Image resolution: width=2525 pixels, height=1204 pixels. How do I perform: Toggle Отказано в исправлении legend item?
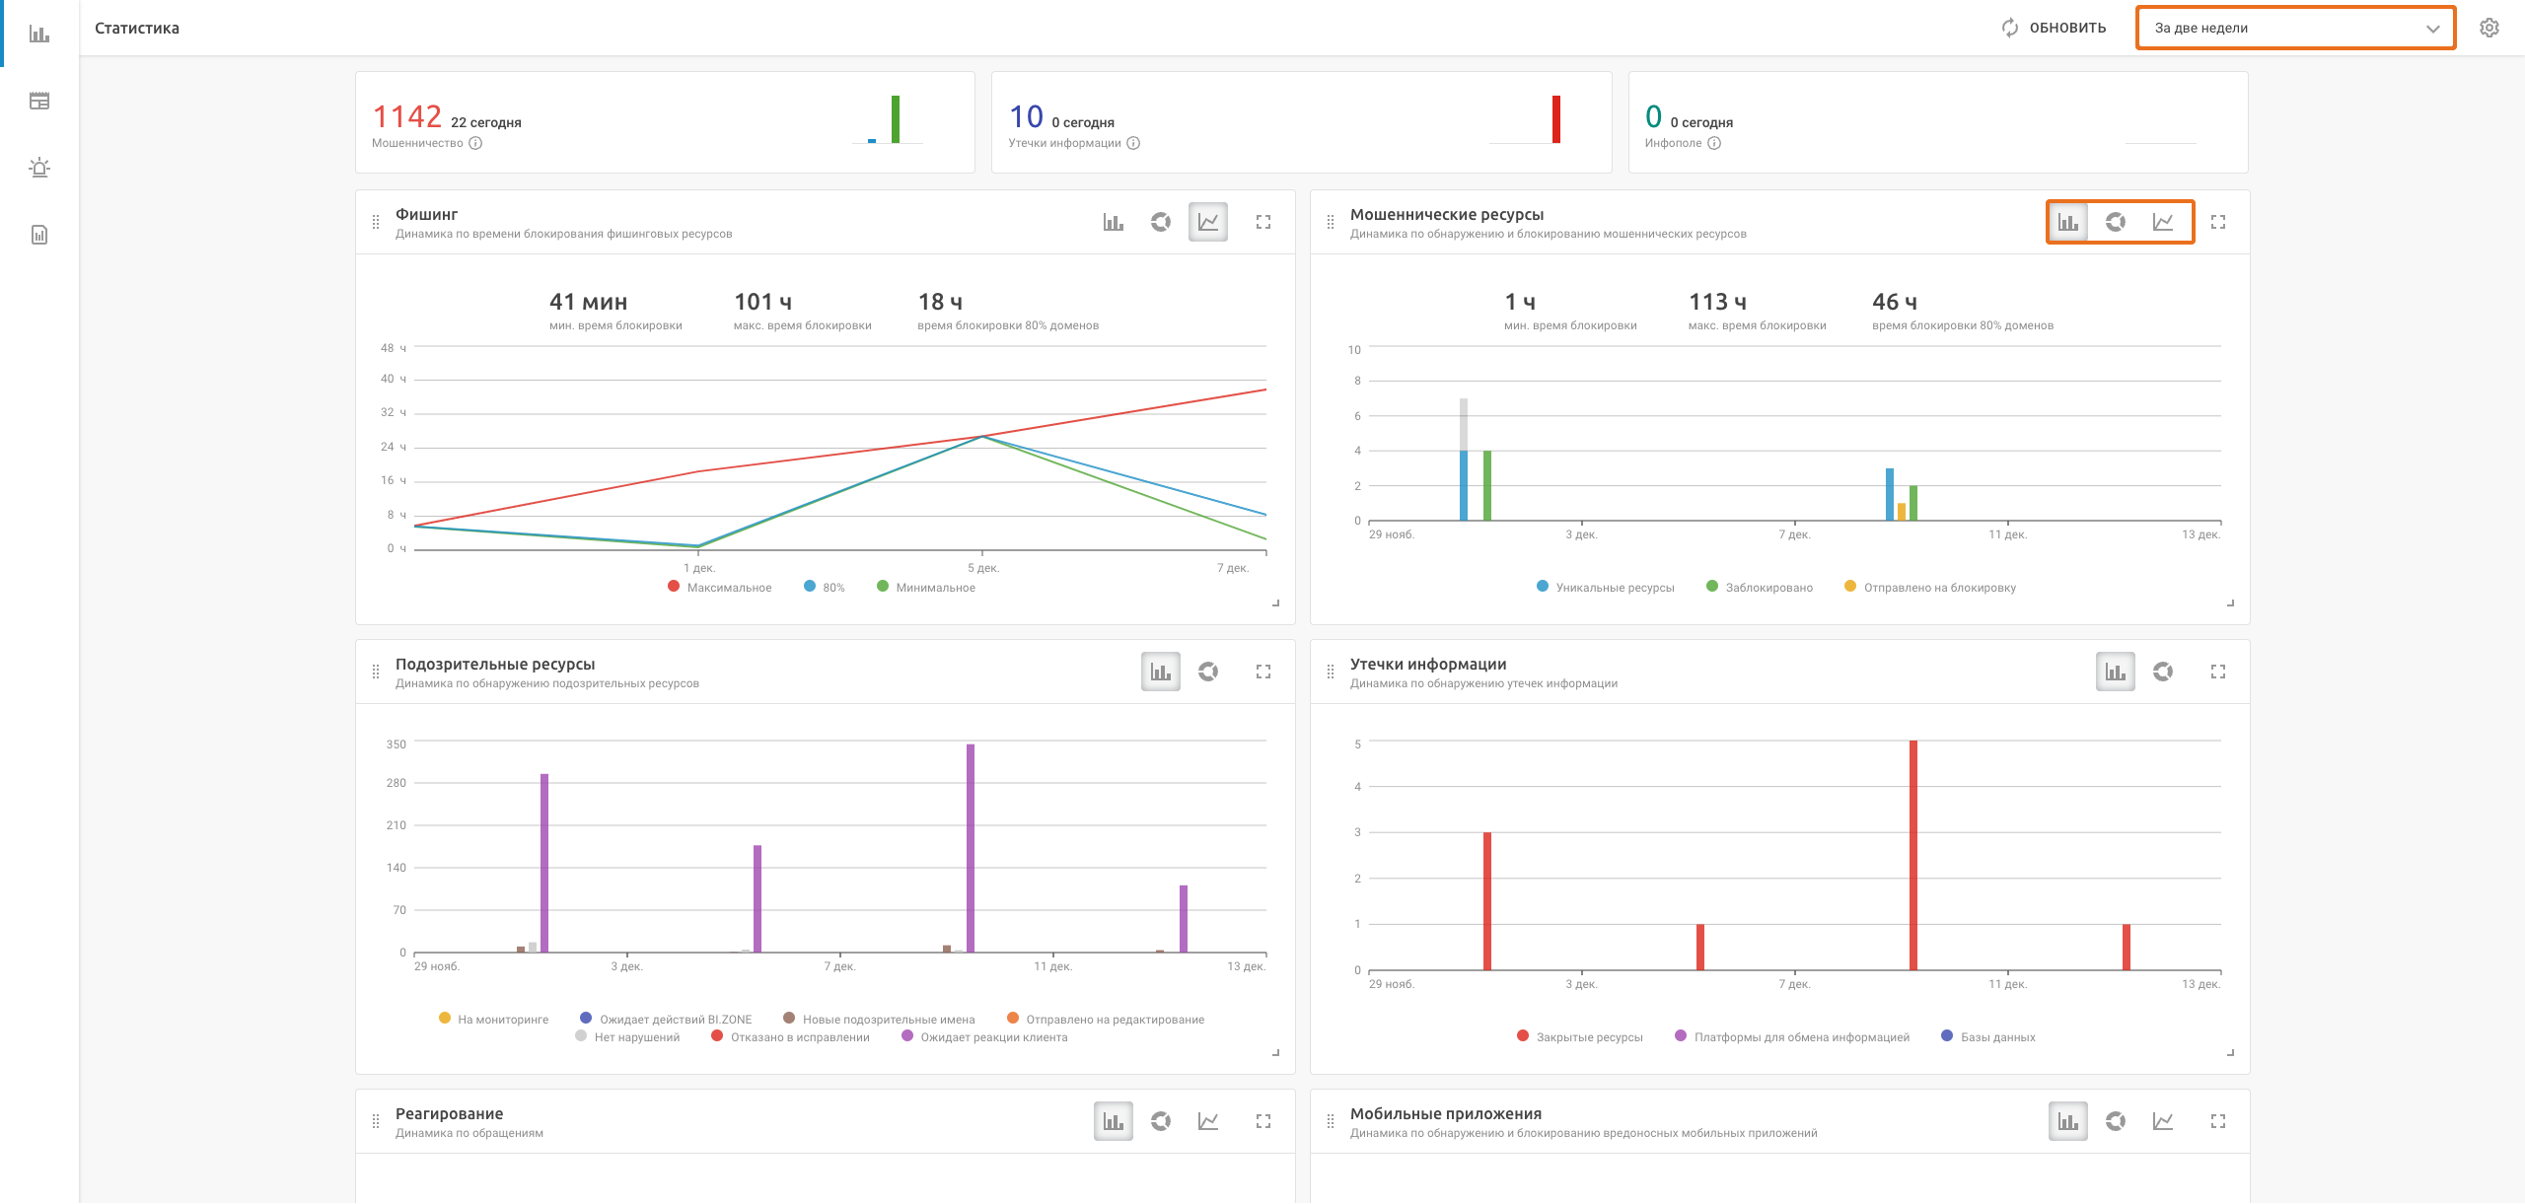[790, 1036]
